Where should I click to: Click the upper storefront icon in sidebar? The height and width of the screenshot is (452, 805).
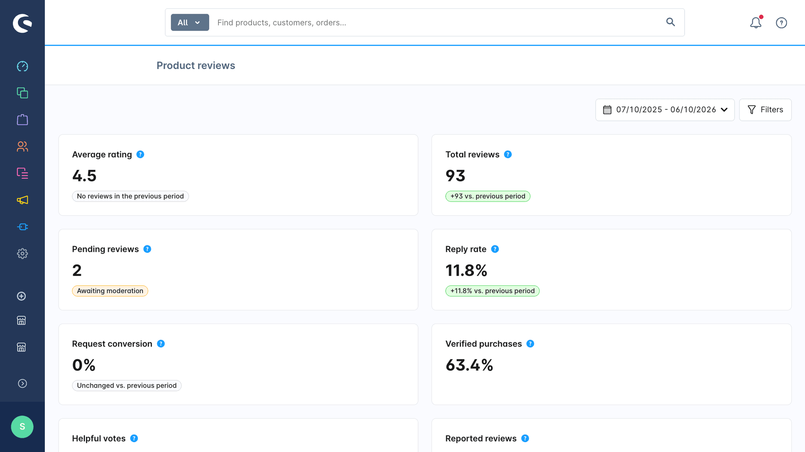coord(21,321)
